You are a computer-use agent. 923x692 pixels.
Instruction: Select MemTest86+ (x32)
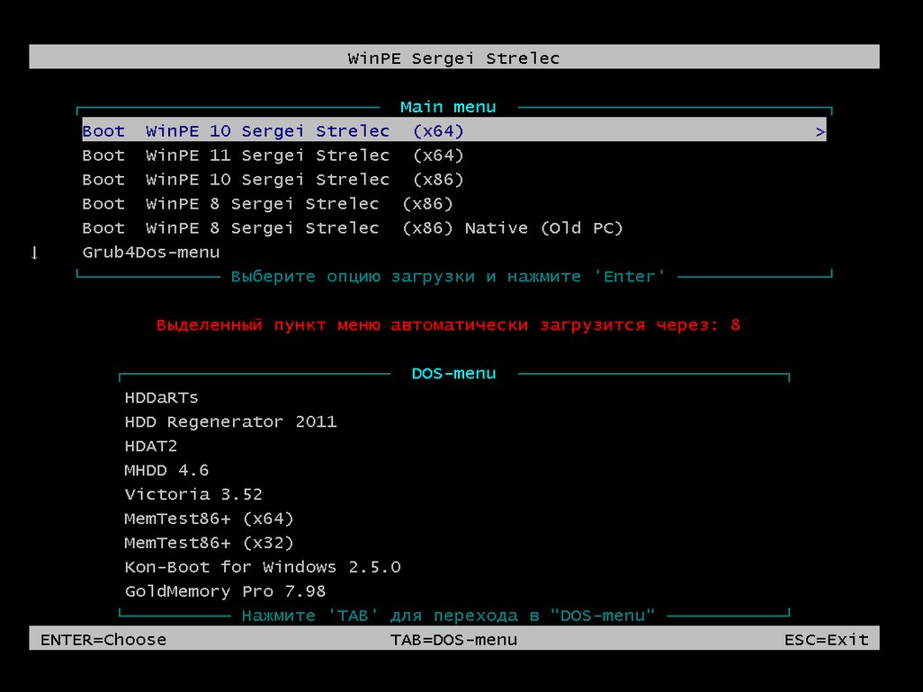pyautogui.click(x=209, y=542)
